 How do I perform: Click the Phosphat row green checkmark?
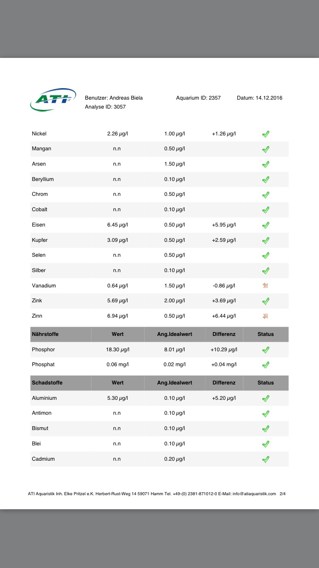(x=266, y=365)
